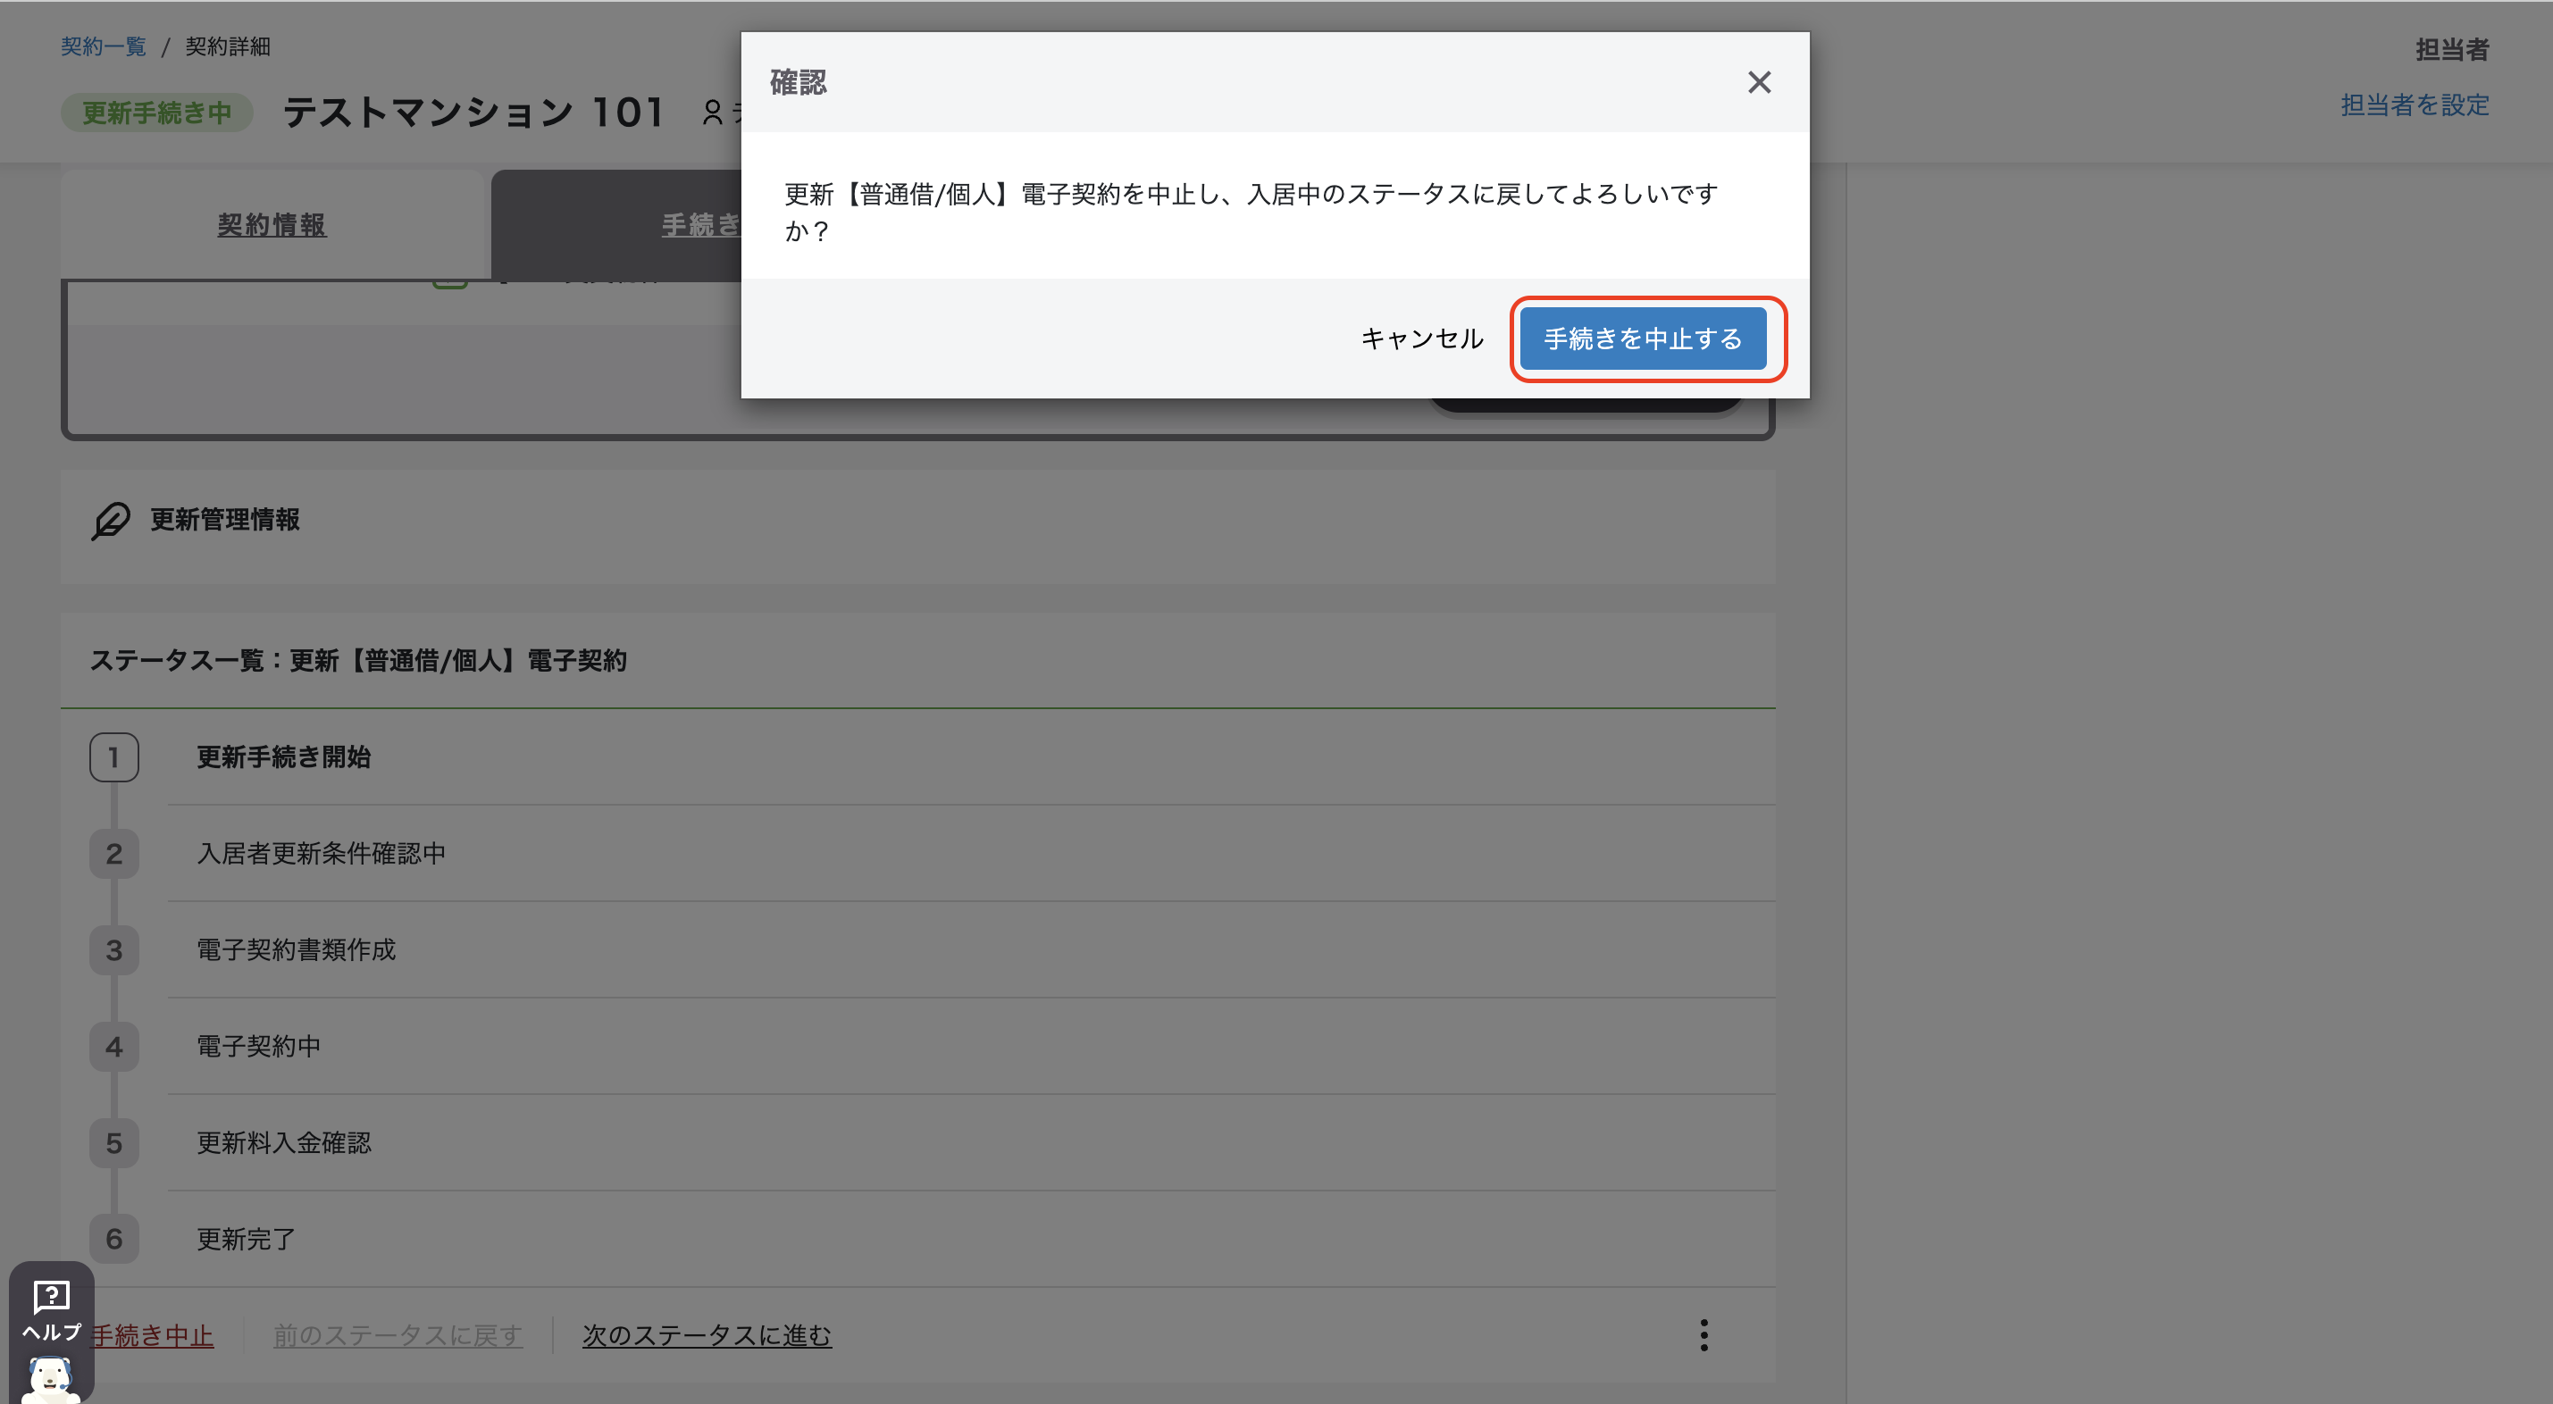Click the person icon next to テストマンション 101
This screenshot has width=2553, height=1404.
coord(712,112)
